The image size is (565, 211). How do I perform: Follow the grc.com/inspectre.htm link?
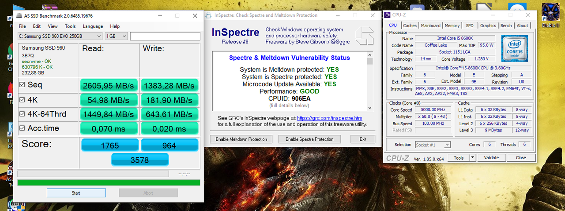point(329,118)
